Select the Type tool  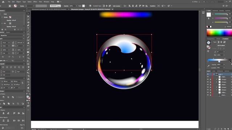click(28, 28)
